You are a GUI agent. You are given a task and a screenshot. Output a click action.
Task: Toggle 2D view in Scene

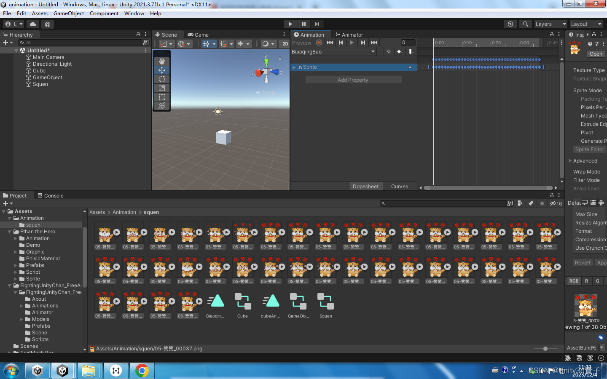pos(285,44)
